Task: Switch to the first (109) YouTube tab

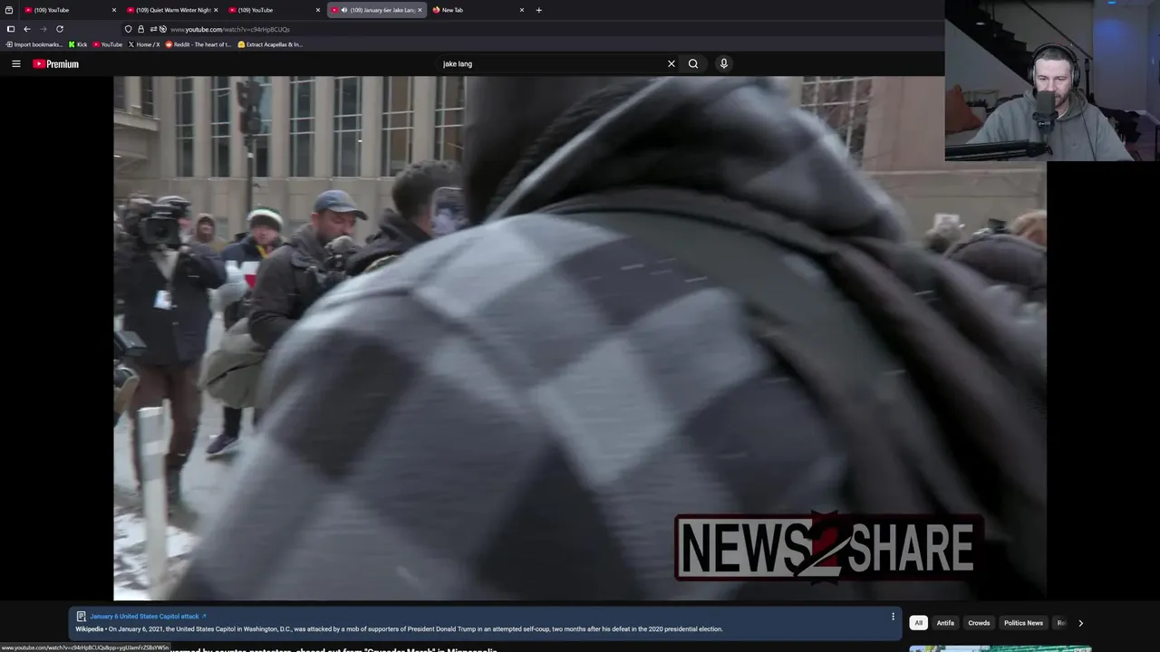Action: (x=71, y=10)
